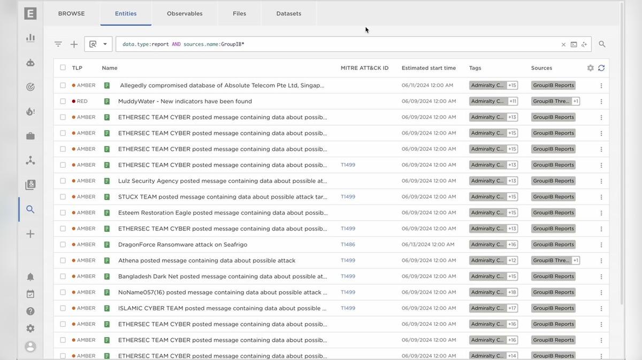Open Lulz Security Agency posted message report
The height and width of the screenshot is (360, 642).
(x=223, y=181)
